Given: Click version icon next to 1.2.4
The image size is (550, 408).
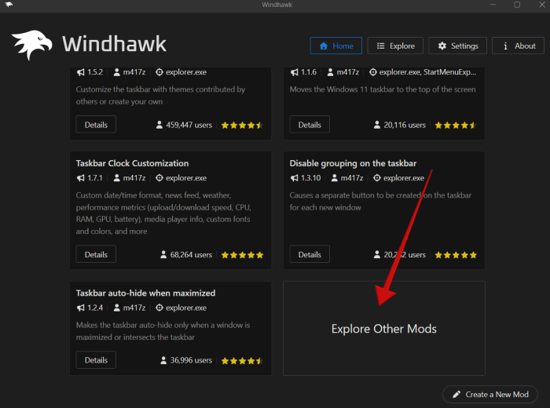Looking at the screenshot, I should pos(81,308).
